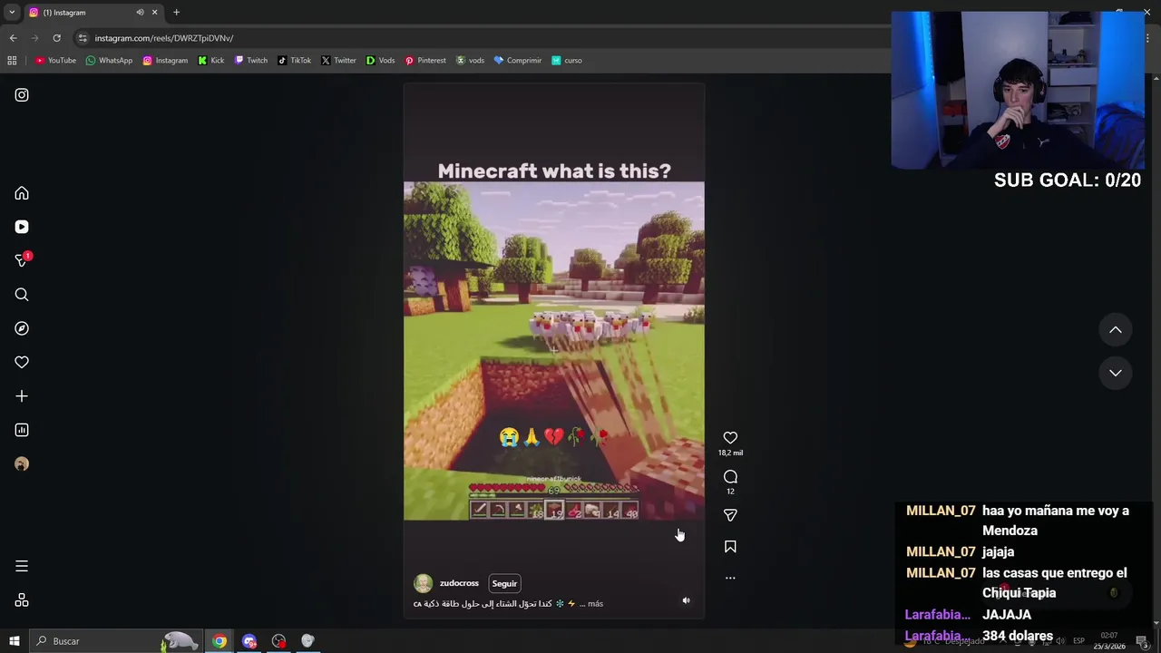Open YouTube bookmark
This screenshot has width=1161, height=653.
click(55, 61)
